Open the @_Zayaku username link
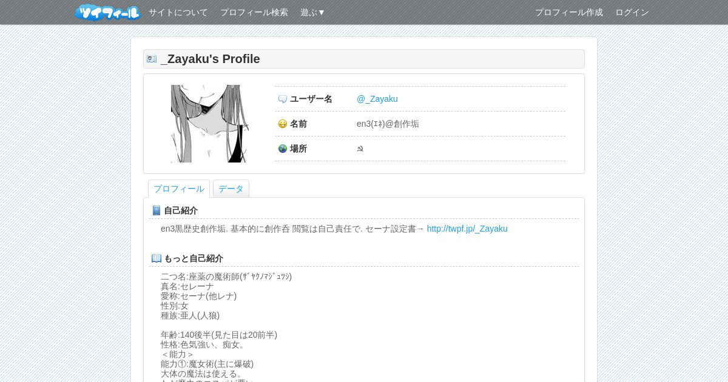This screenshot has height=382, width=728. point(377,99)
